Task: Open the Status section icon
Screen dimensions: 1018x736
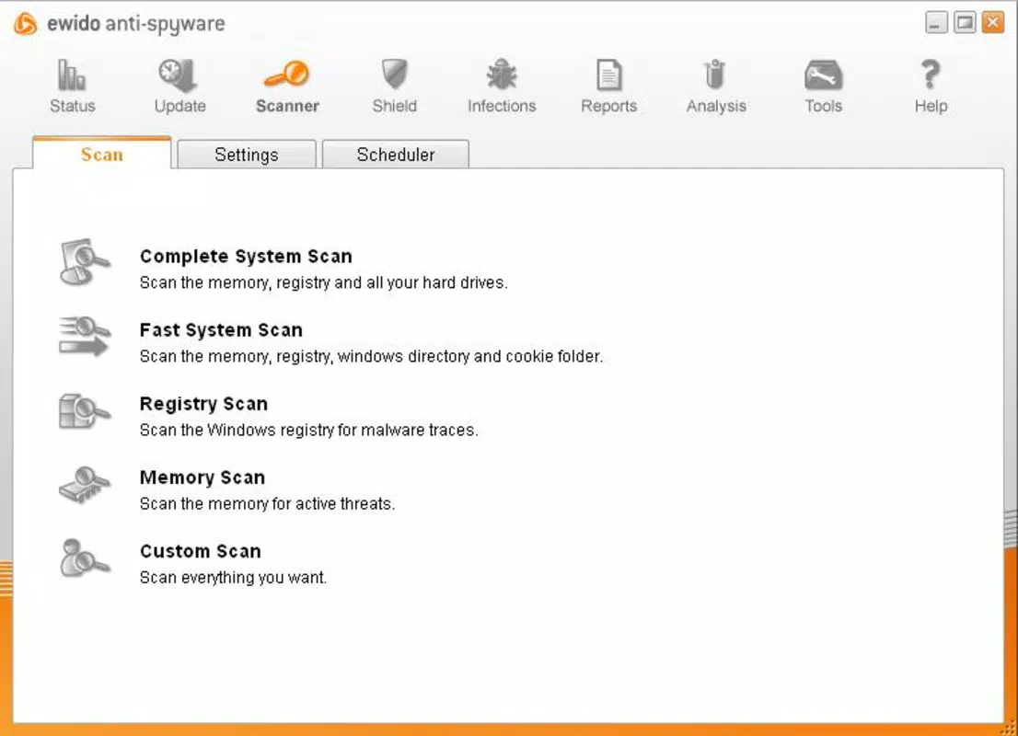Action: tap(72, 75)
